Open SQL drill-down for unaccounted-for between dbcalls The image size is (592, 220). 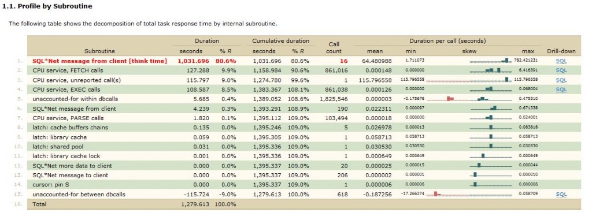[561, 195]
